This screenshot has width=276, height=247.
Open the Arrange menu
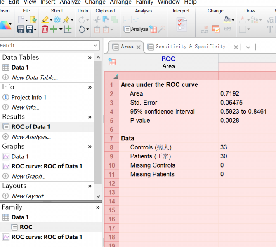pos(120,2)
